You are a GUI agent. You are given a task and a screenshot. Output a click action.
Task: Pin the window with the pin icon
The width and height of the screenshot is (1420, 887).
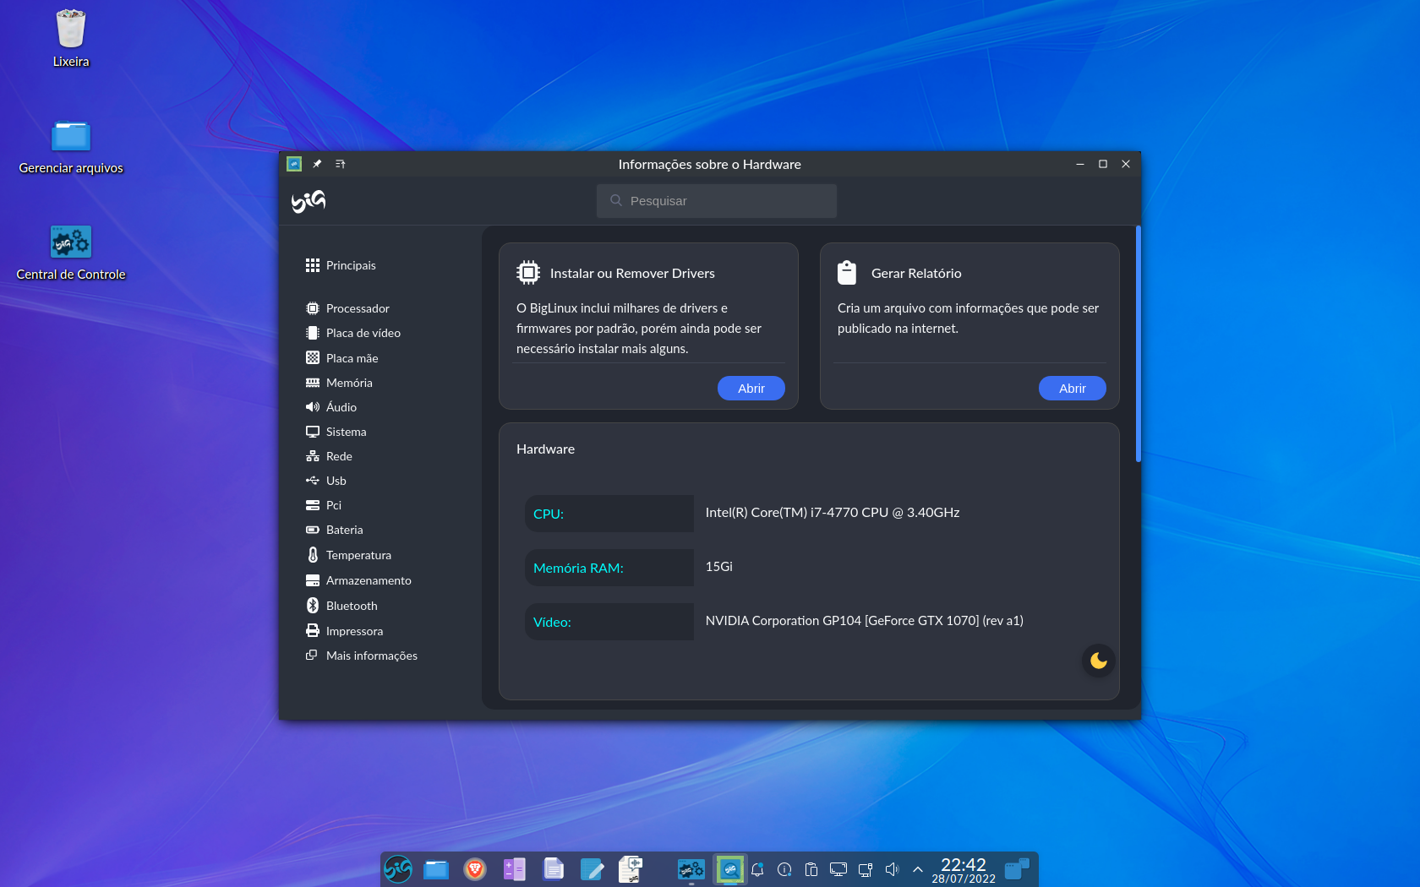coord(317,164)
